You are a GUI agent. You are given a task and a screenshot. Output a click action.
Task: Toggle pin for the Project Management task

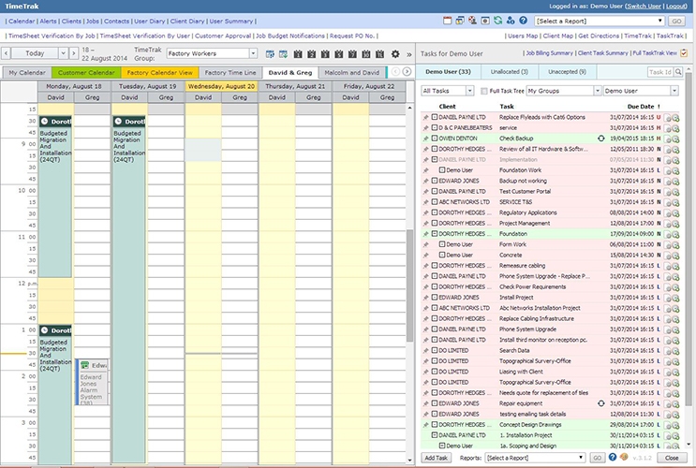(425, 224)
